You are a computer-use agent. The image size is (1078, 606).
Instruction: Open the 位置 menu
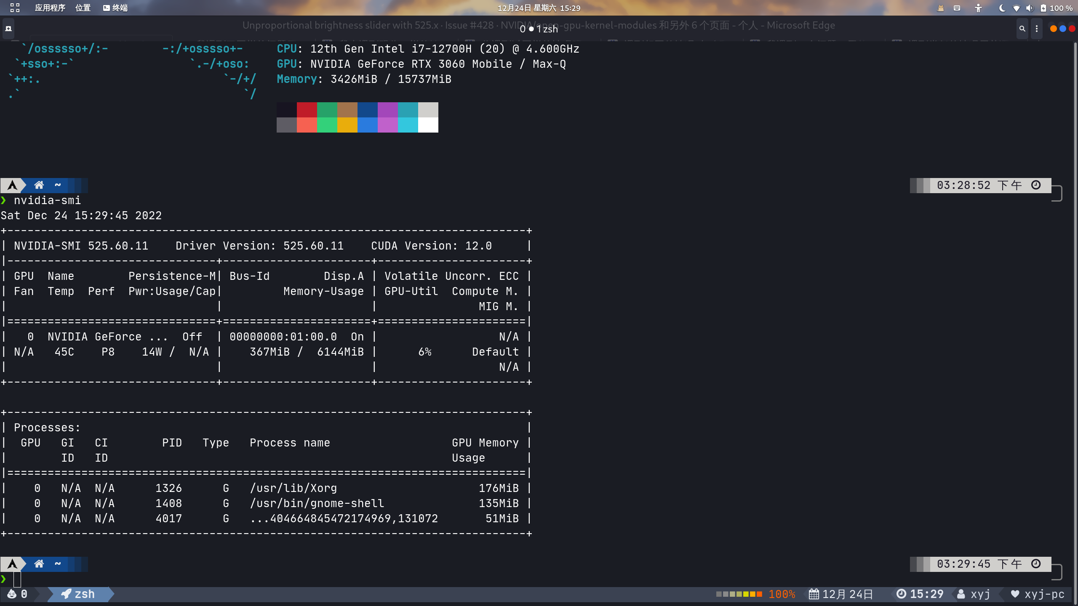click(x=83, y=8)
